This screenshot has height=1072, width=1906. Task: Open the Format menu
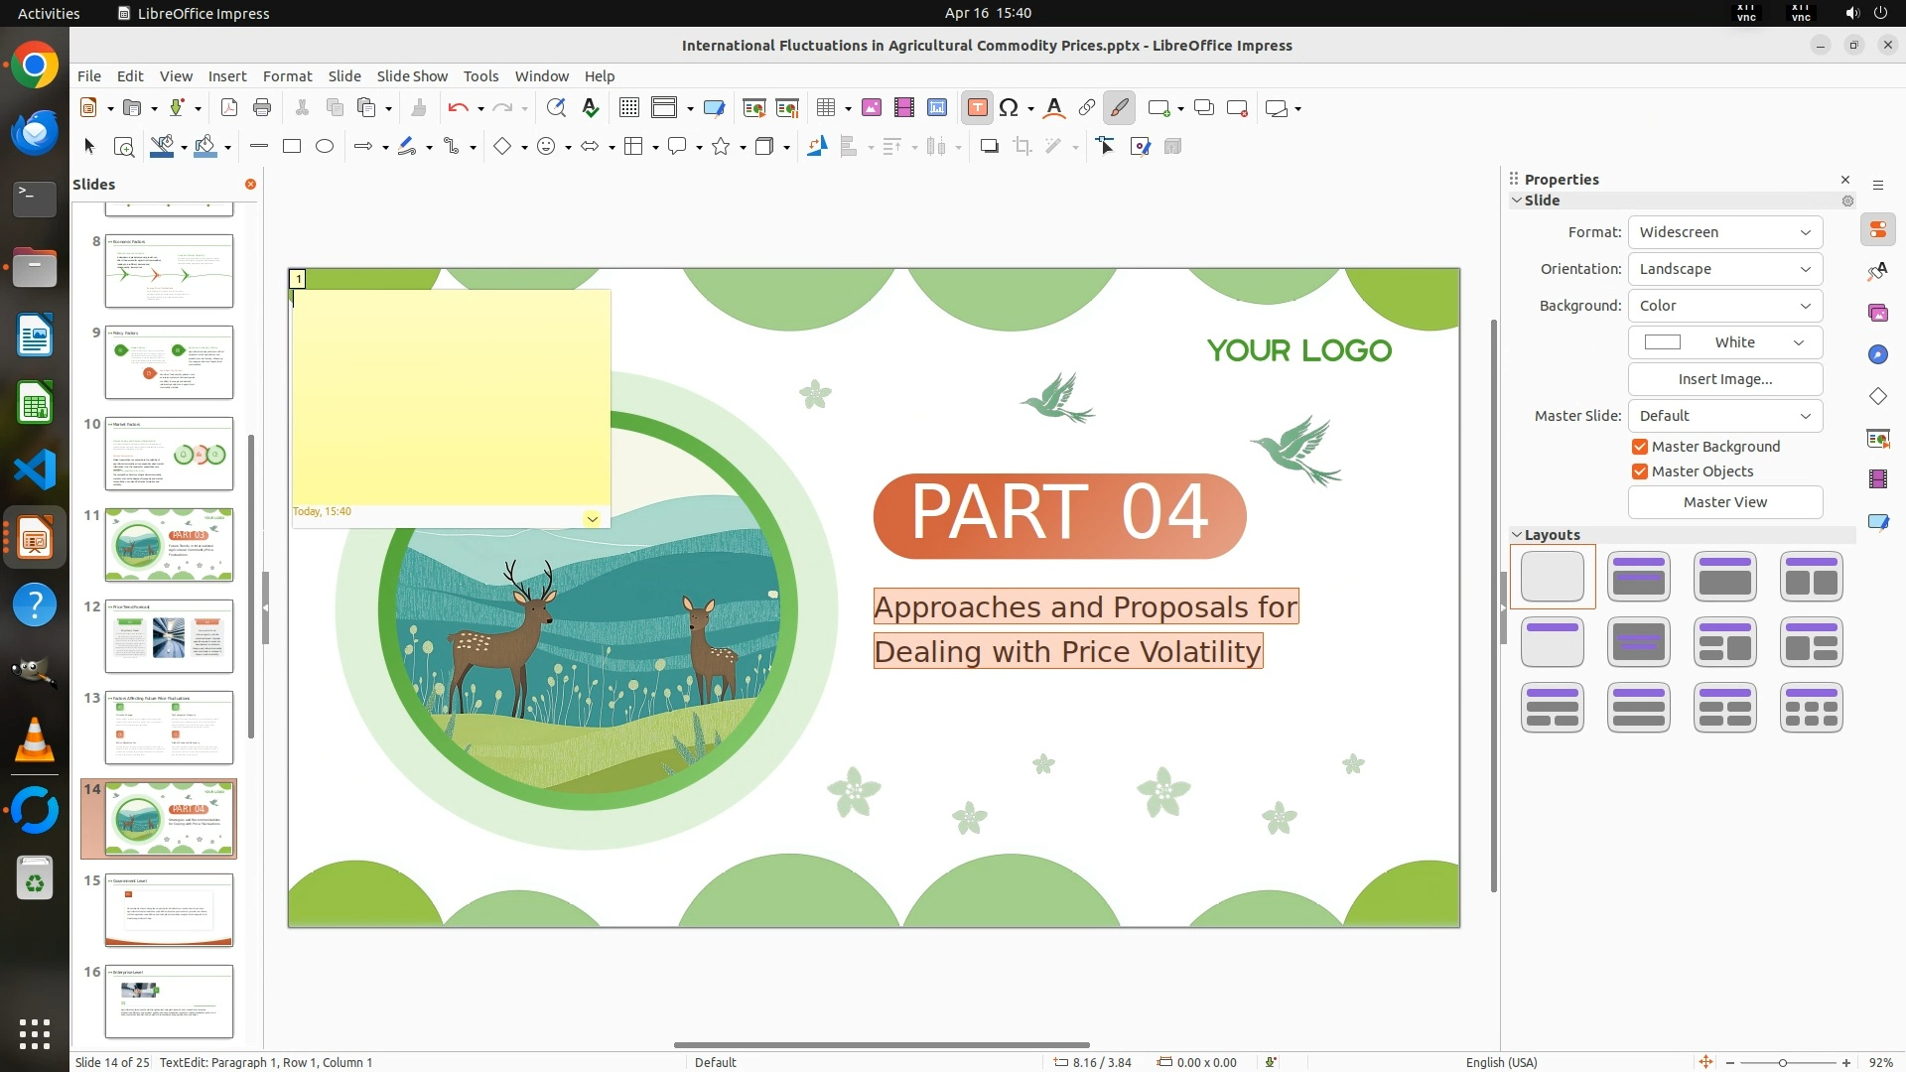pos(287,75)
